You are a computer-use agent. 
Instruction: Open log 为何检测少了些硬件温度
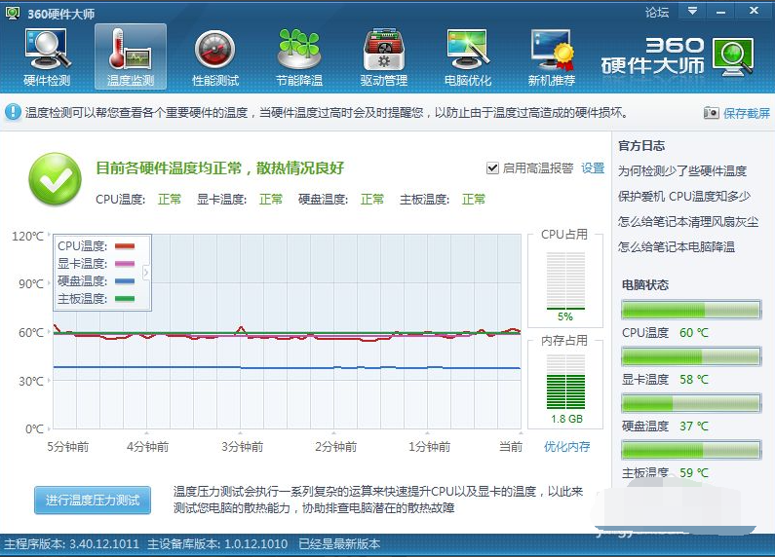(682, 170)
